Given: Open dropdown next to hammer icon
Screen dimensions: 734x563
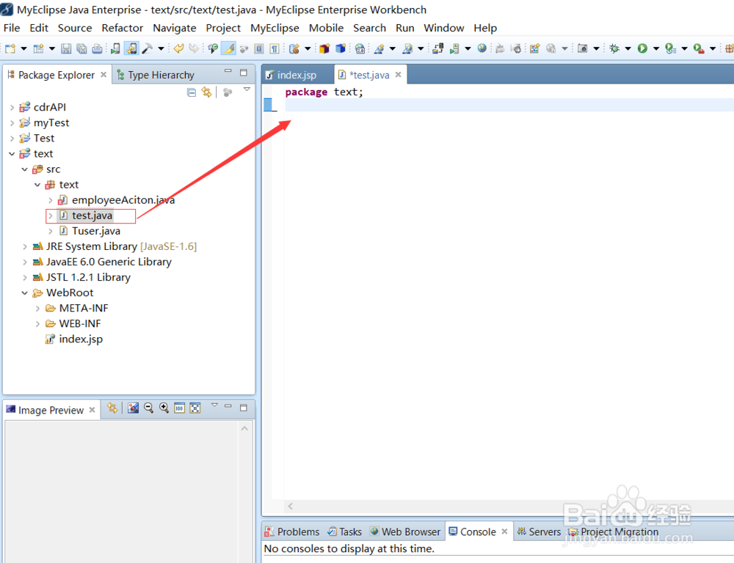Looking at the screenshot, I should click(161, 48).
